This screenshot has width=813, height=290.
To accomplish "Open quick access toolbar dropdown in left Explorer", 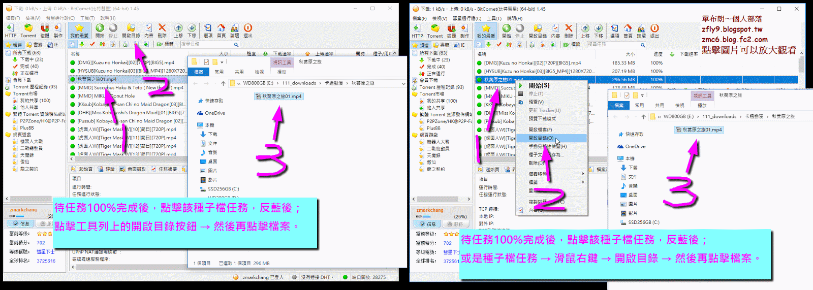I will (222, 62).
